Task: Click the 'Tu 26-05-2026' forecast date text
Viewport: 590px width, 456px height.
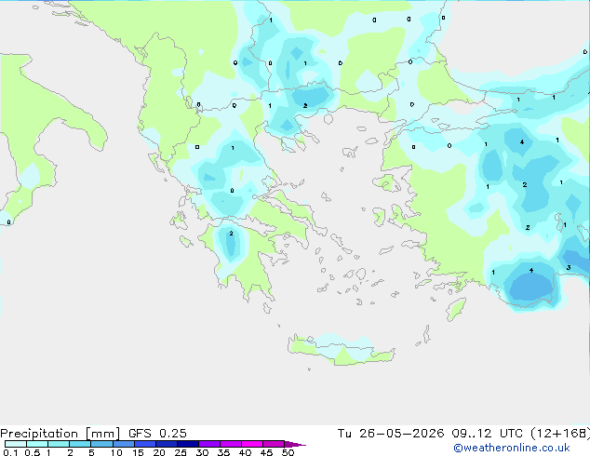Action: [391, 433]
